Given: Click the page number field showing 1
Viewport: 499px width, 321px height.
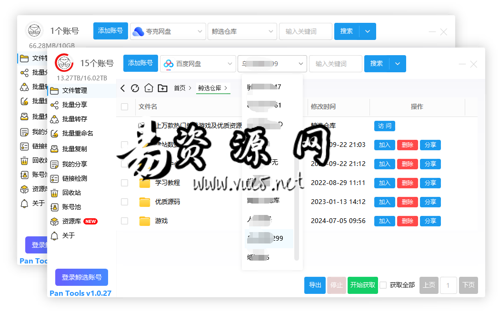Looking at the screenshot, I should tap(449, 285).
